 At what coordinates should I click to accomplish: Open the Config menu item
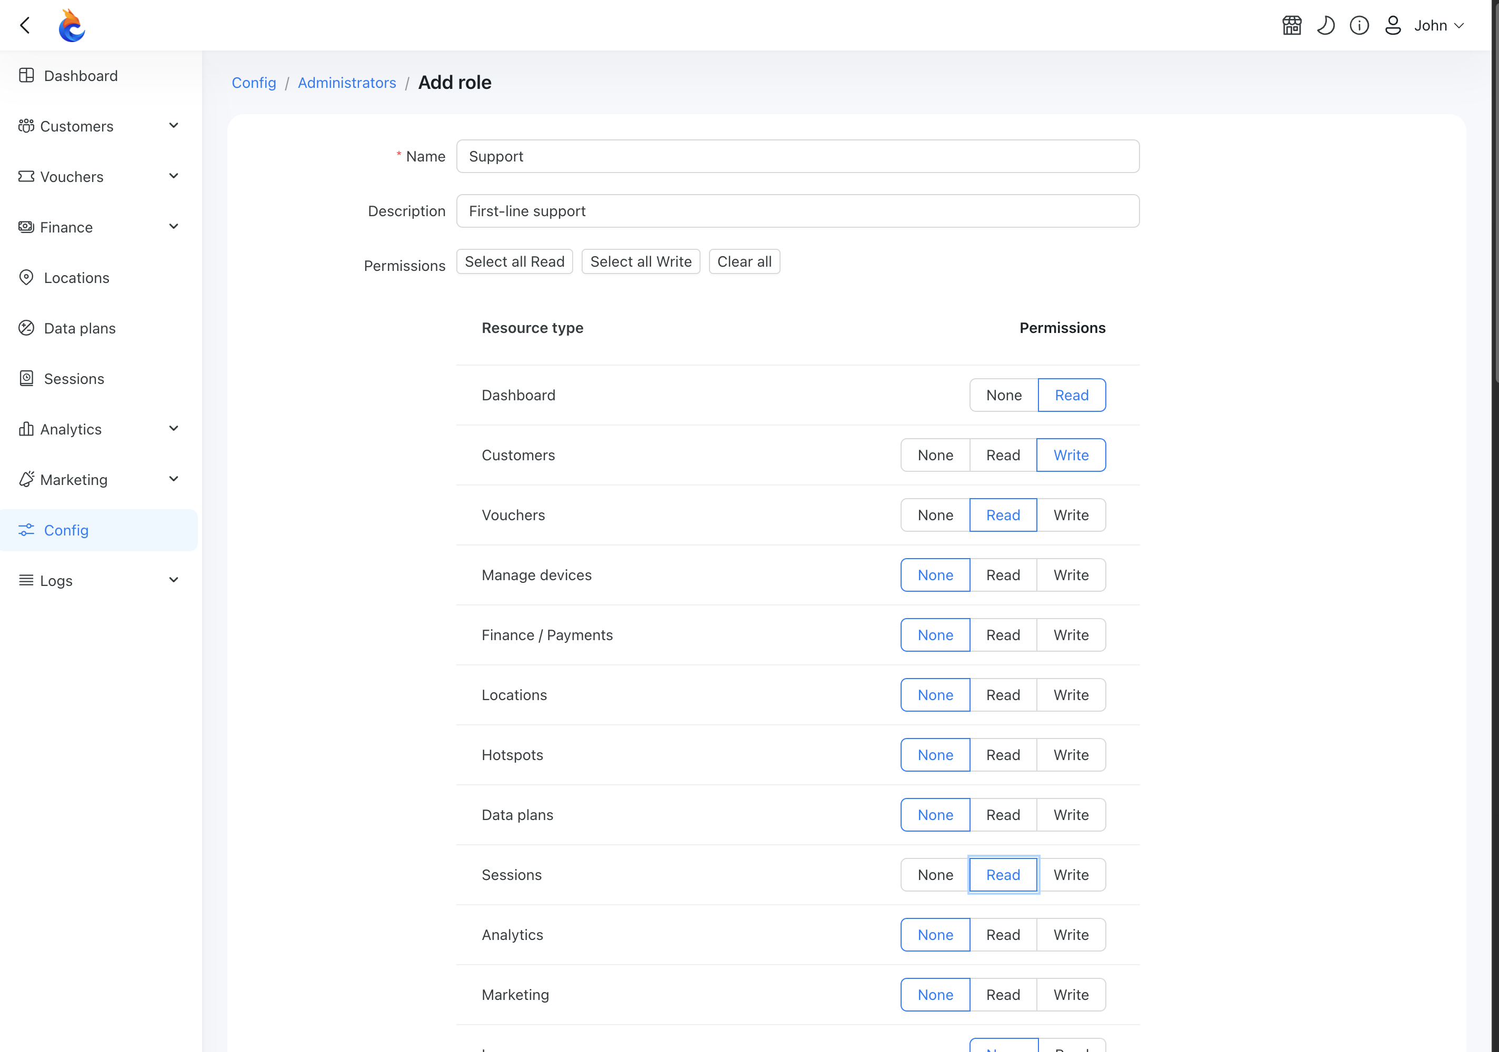(98, 530)
